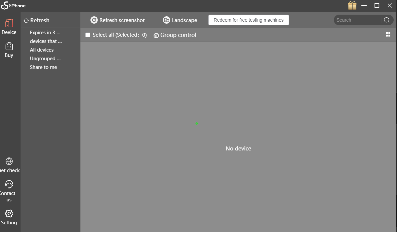Click the Group control icon
Image resolution: width=397 pixels, height=232 pixels.
point(156,36)
